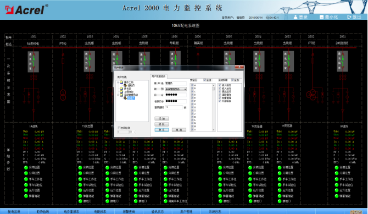Select highlighted 管理员 node in user tree
The width and height of the screenshot is (368, 214).
pos(131,98)
